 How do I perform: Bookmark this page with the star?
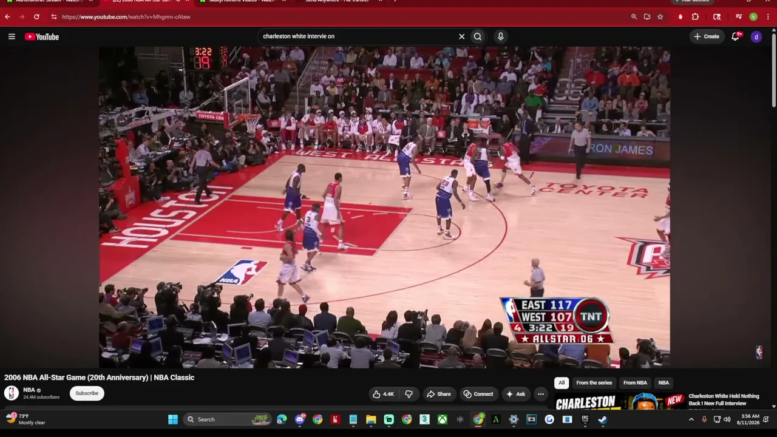tap(660, 17)
